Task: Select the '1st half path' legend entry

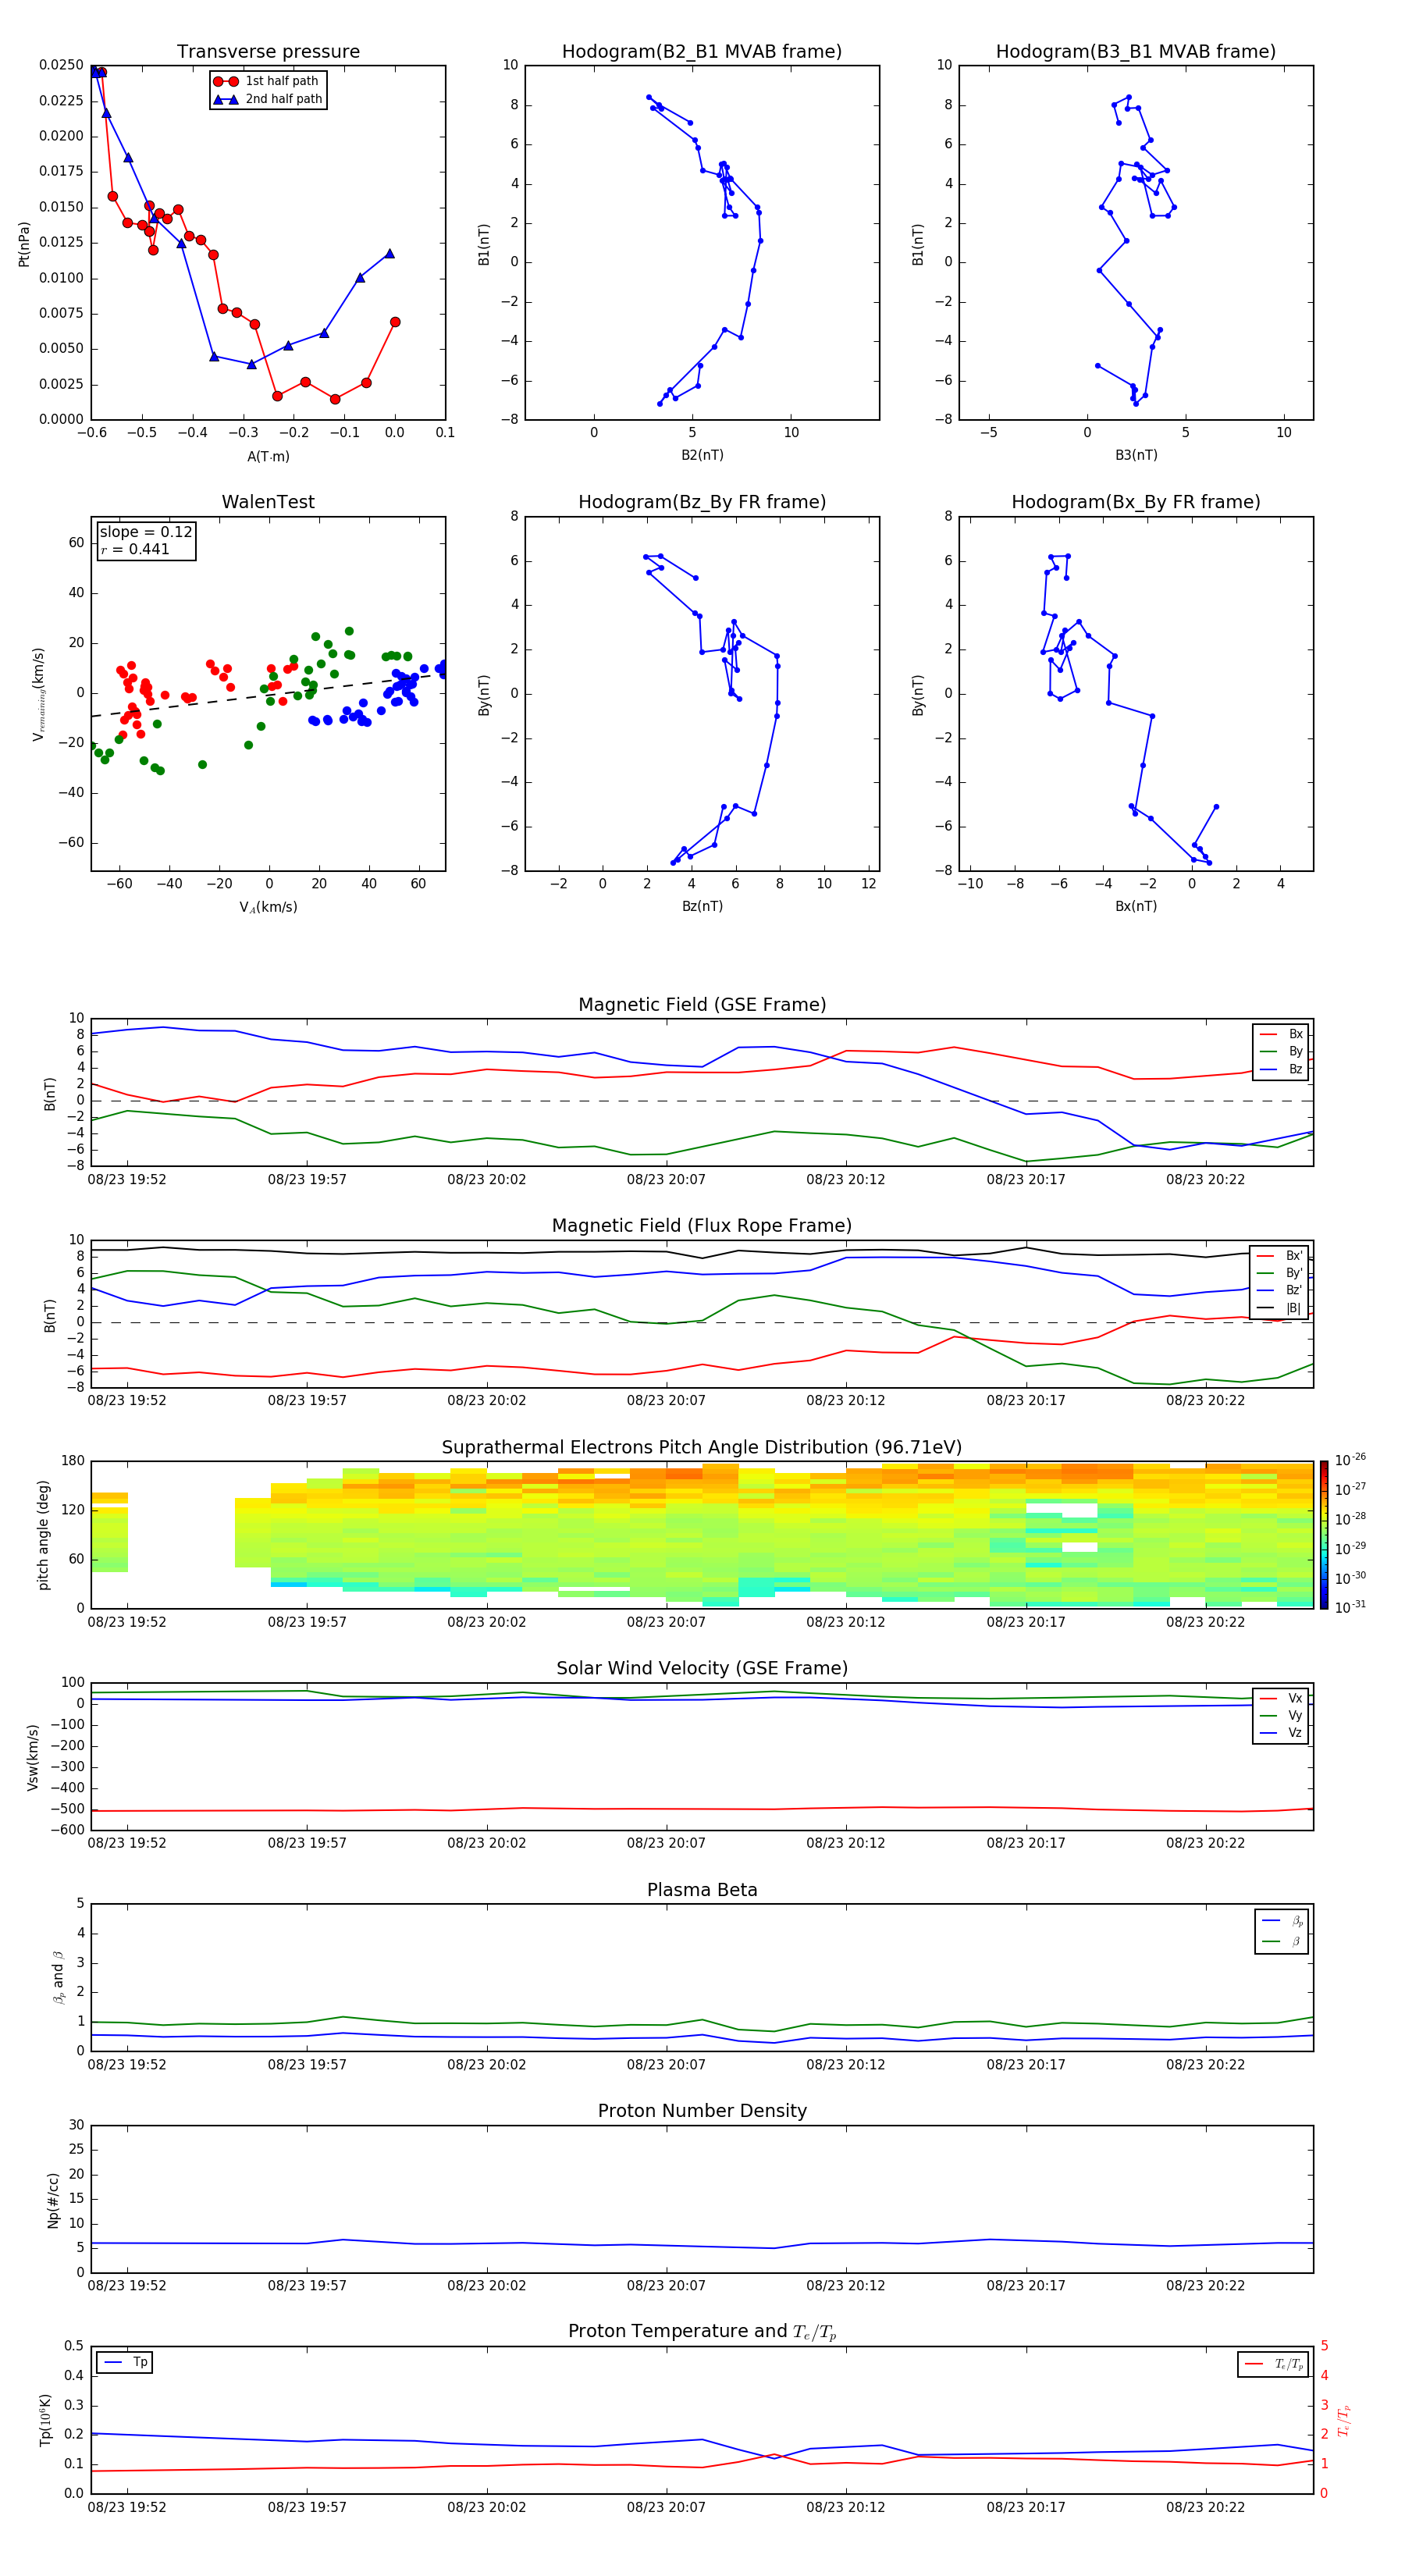Action: point(266,81)
